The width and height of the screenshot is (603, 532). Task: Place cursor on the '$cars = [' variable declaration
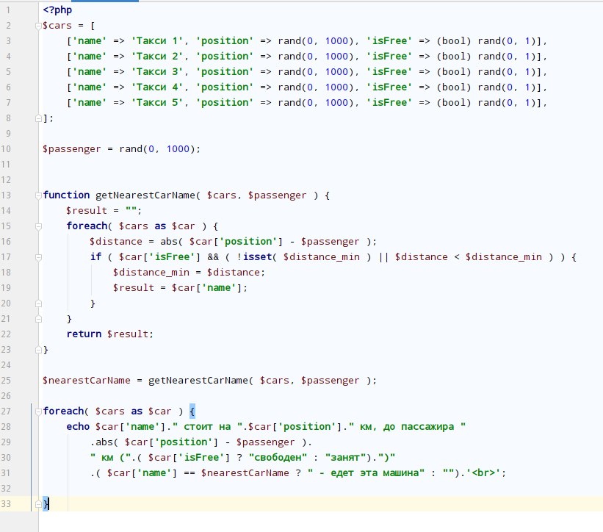click(69, 26)
